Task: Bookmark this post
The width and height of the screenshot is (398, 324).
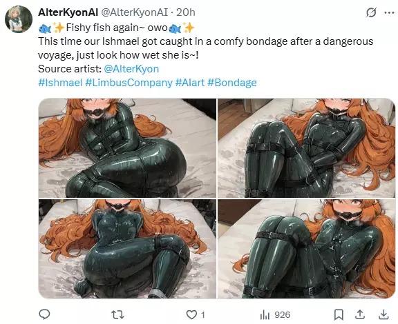Action: click(339, 314)
